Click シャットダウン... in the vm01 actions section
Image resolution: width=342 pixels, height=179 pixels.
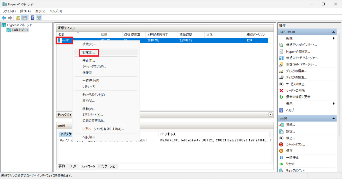click(295, 144)
